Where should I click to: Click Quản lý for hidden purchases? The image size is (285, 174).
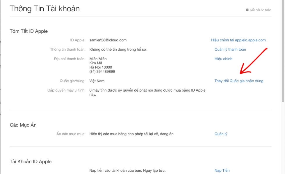[x=221, y=134]
